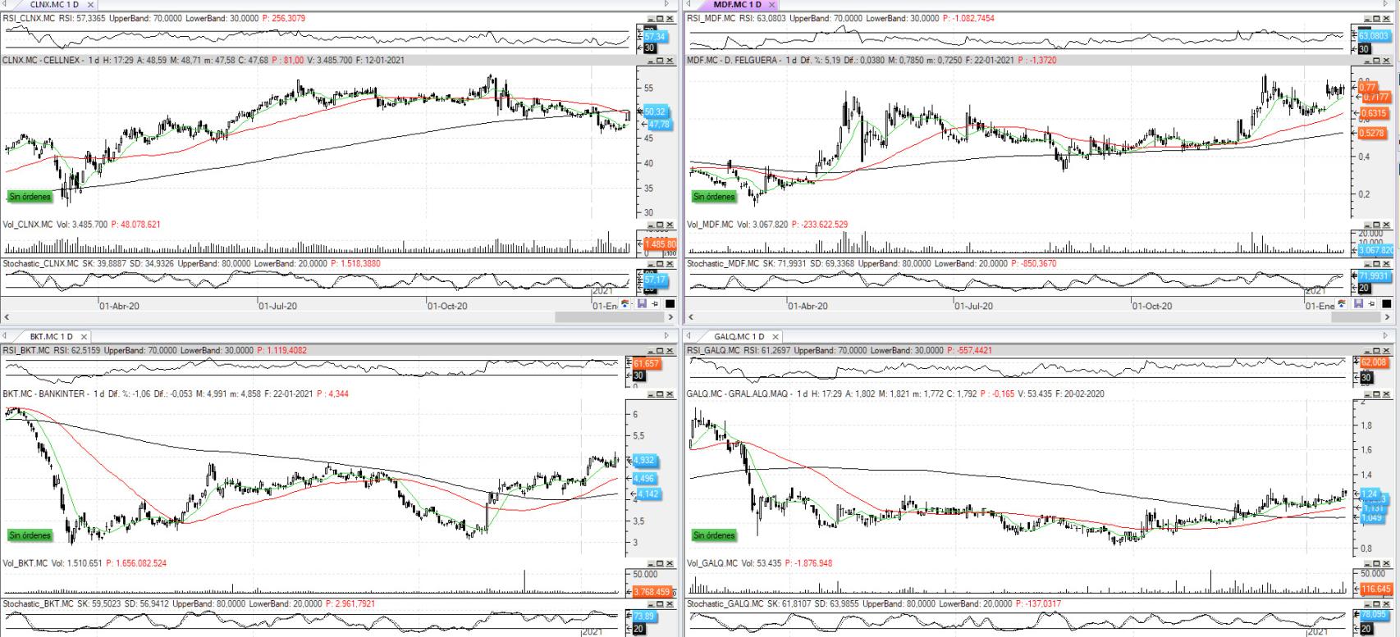Click the save icon under D. FELGUERA chart

pyautogui.click(x=1359, y=304)
